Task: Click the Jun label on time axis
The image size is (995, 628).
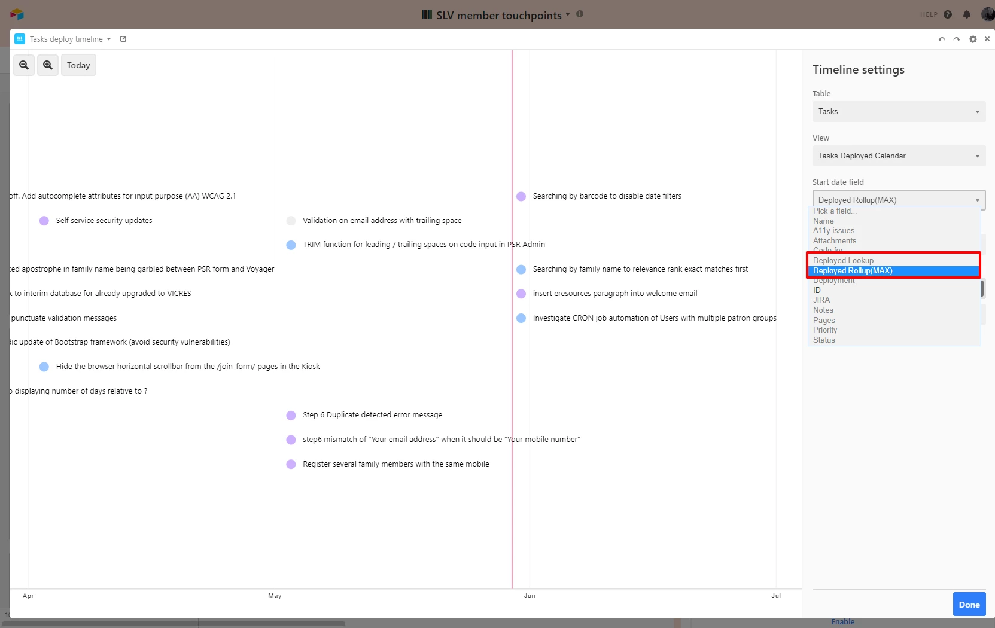Action: 530,596
